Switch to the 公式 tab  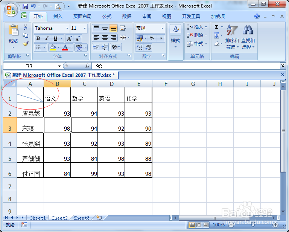click(x=107, y=17)
